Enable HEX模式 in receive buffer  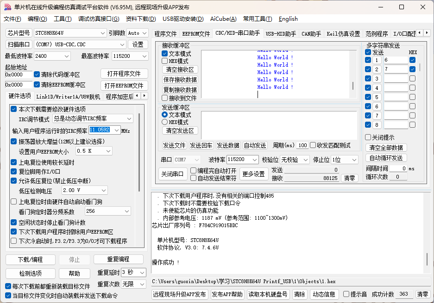(165, 61)
